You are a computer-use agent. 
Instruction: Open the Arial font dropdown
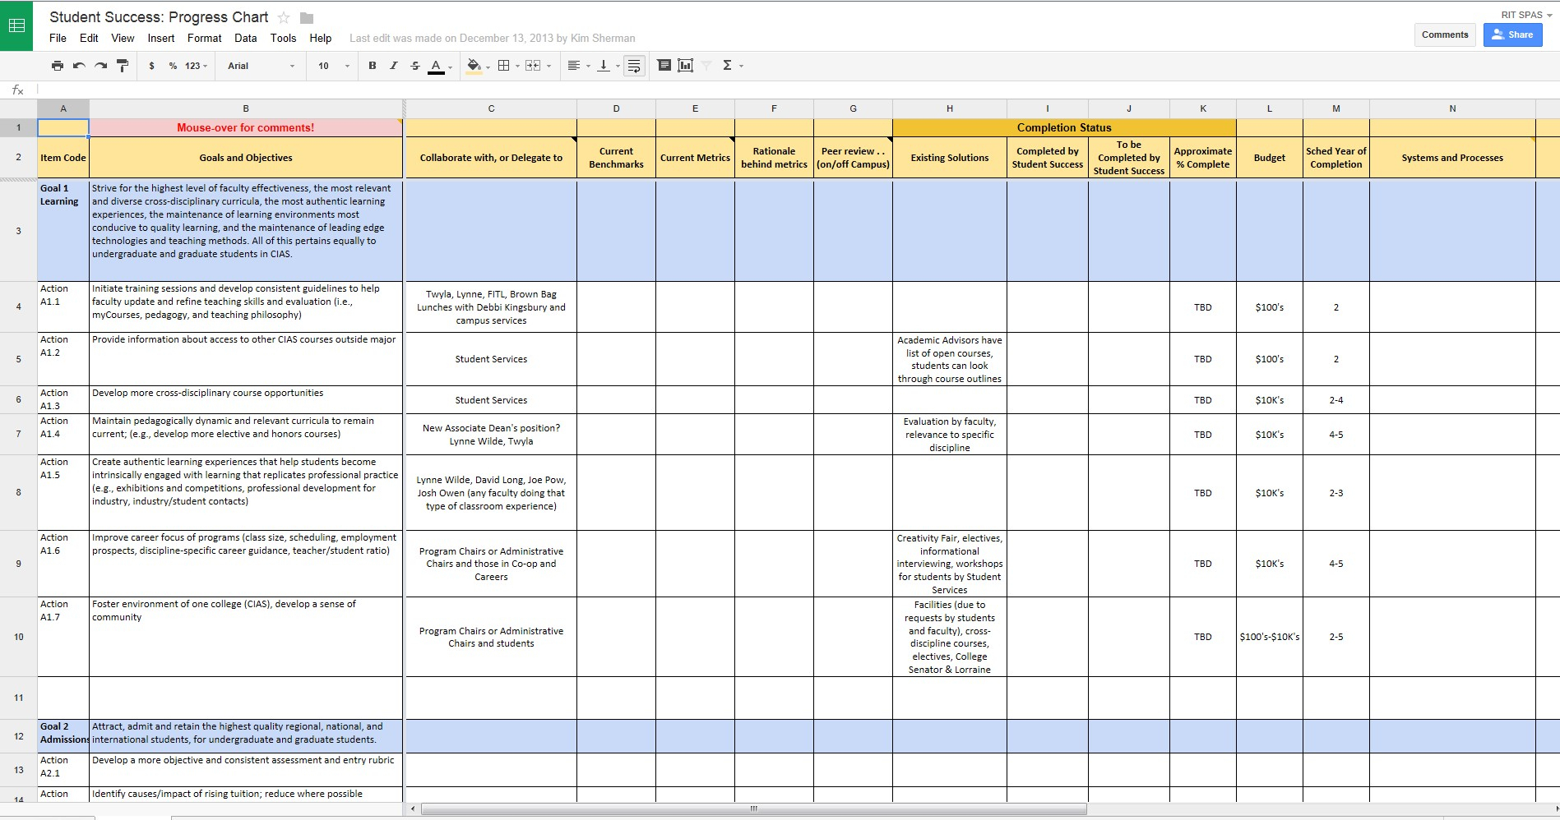261,66
